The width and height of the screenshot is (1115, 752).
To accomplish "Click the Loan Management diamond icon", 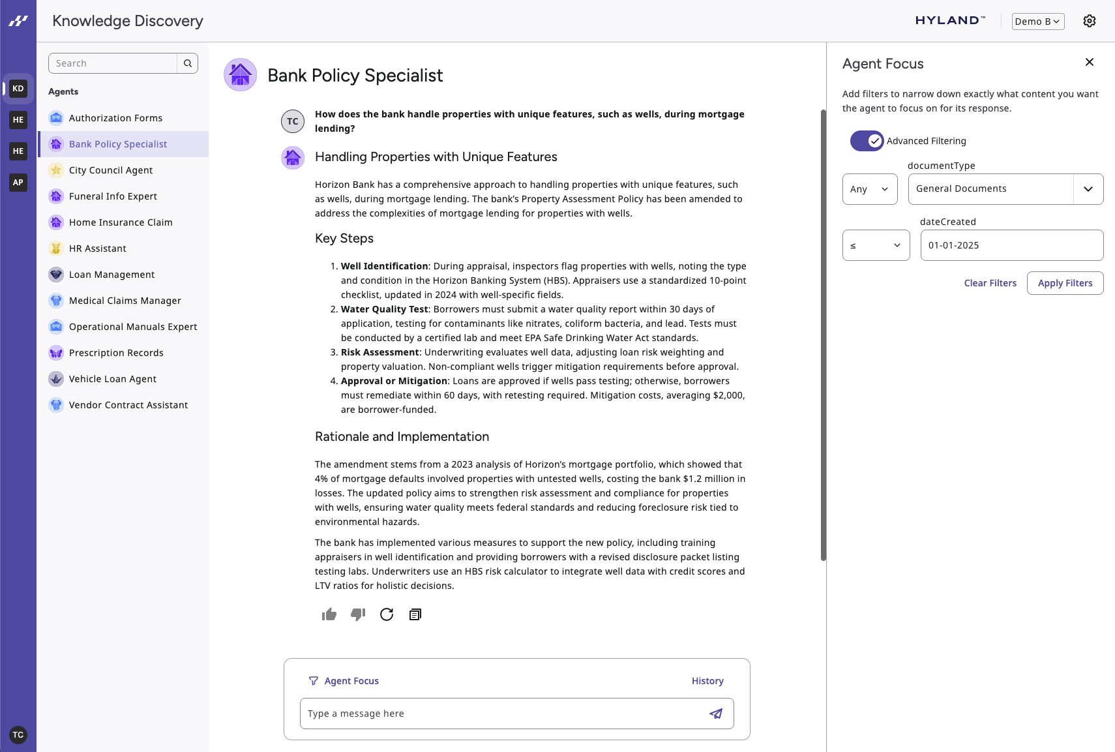I will click(x=56, y=275).
